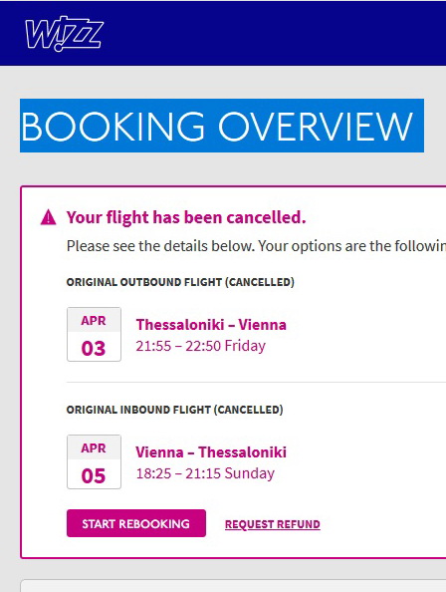The height and width of the screenshot is (592, 446).
Task: Open the Request Refund link
Action: coord(272,524)
